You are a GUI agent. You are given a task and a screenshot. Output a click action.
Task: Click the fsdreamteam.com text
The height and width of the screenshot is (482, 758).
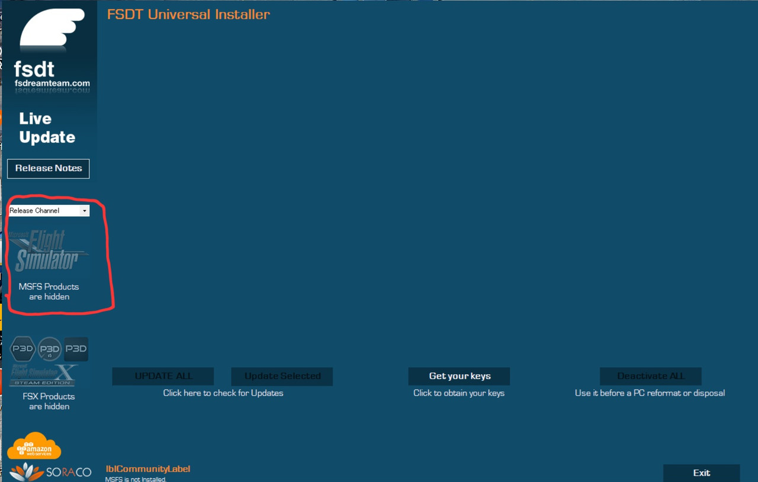tap(52, 83)
